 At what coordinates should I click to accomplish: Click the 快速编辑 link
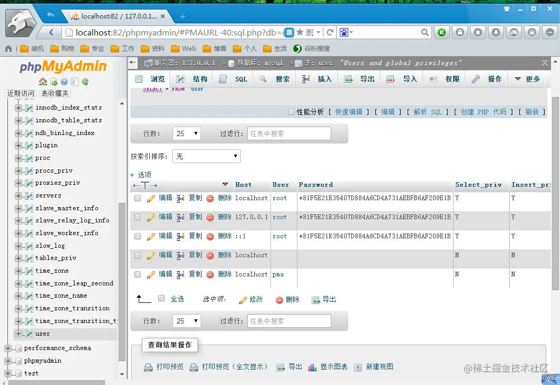349,112
